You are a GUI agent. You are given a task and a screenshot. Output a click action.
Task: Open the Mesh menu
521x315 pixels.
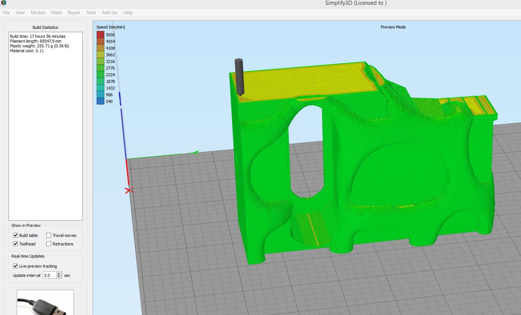[56, 13]
